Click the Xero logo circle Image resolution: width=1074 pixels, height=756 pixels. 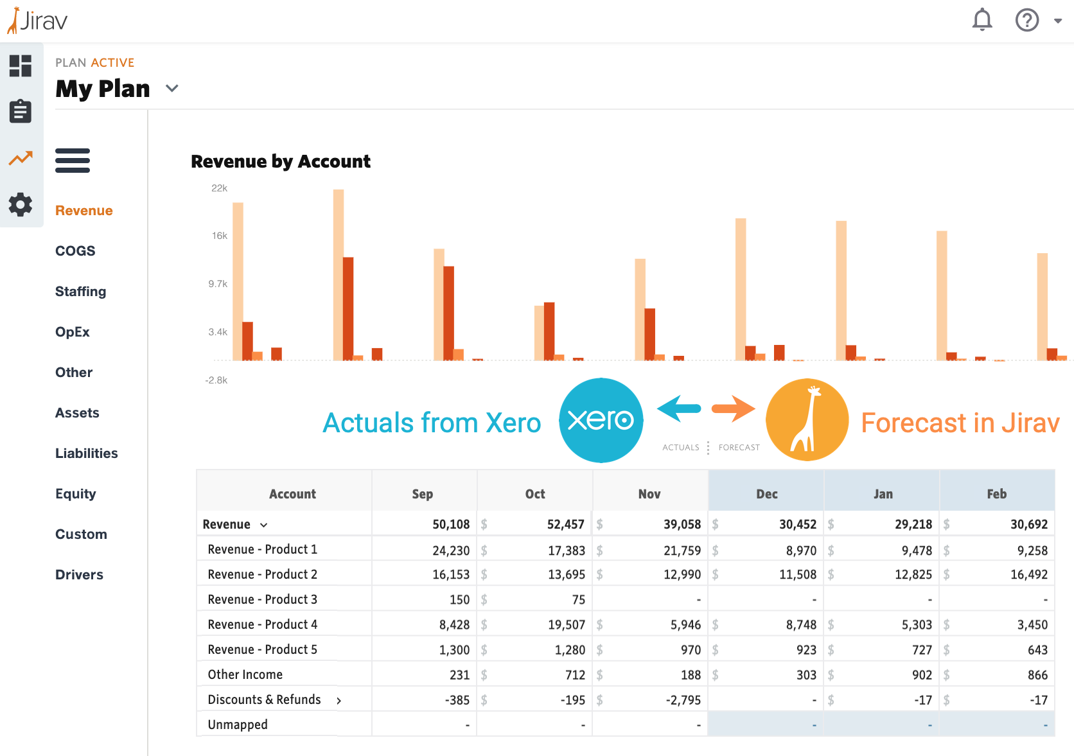coord(601,420)
